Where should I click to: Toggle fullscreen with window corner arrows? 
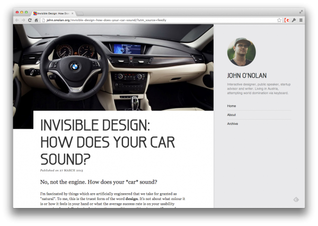point(301,12)
